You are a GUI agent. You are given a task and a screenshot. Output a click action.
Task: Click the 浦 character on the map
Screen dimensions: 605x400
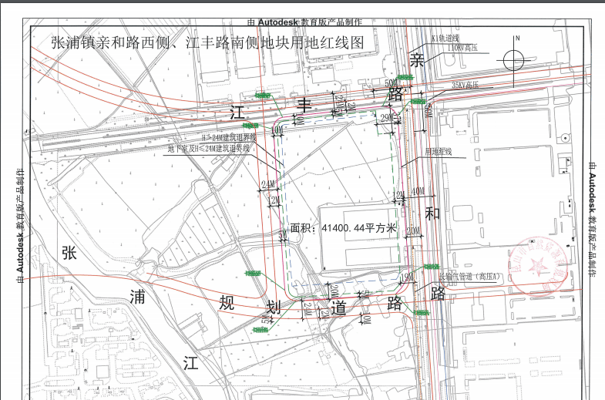pos(138,296)
